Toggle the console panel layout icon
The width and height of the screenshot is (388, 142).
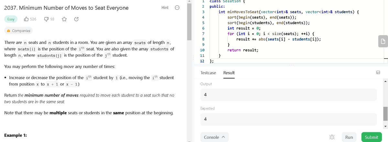coord(378,73)
